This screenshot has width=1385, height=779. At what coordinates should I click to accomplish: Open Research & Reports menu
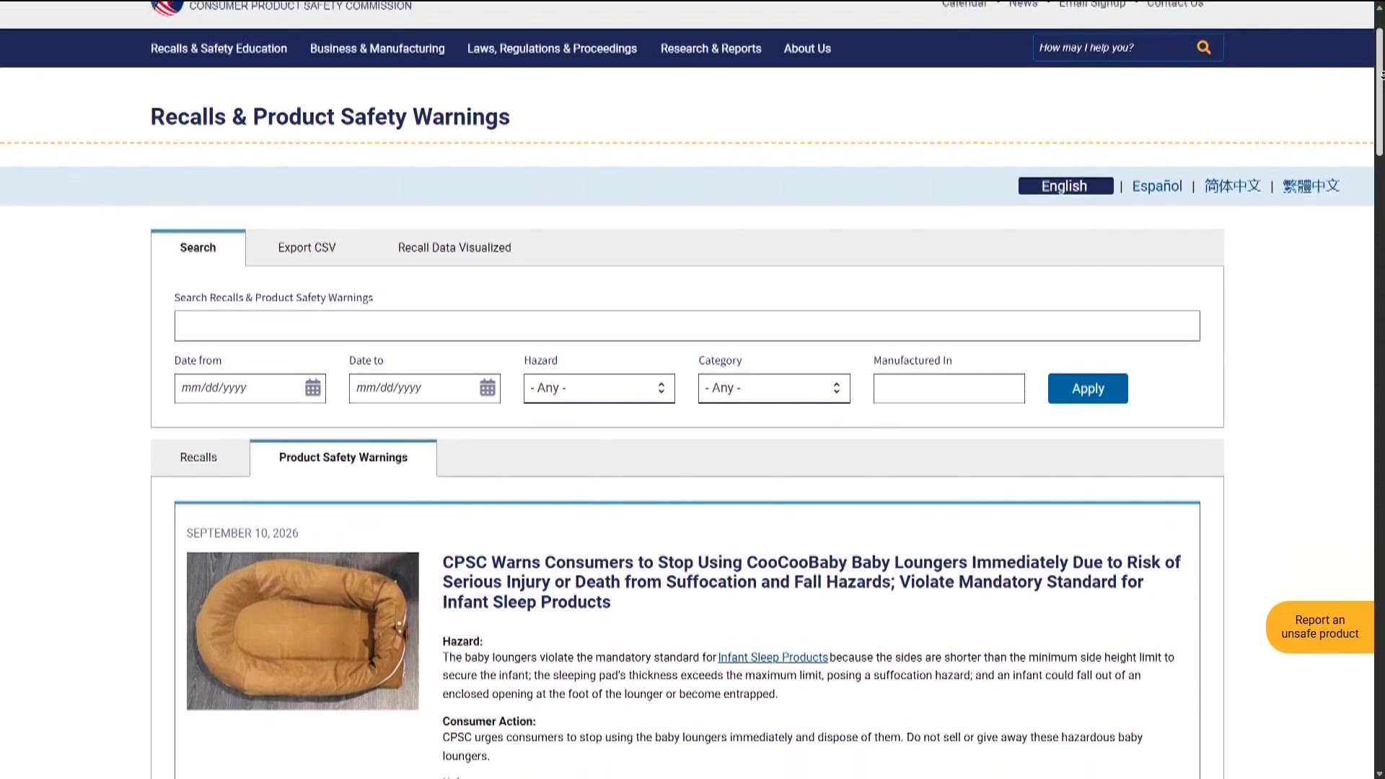pos(711,48)
